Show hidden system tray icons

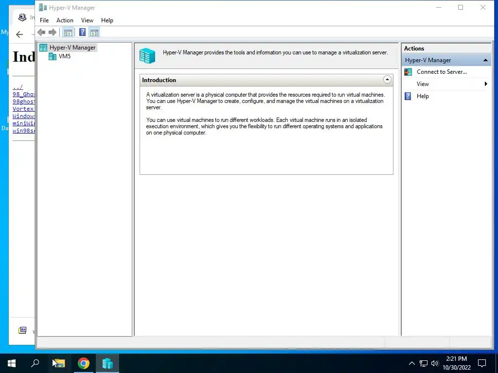coord(411,363)
